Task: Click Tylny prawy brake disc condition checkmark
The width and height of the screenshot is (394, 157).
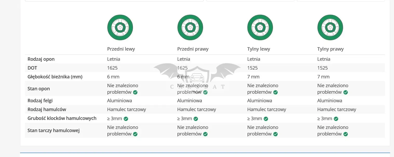Action: tap(345, 134)
